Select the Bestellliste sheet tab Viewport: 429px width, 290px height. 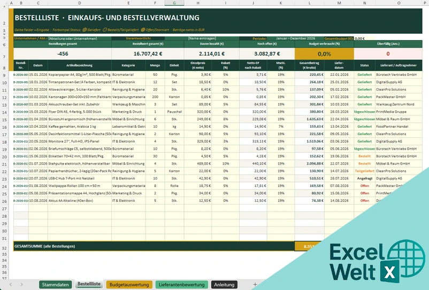coord(89,284)
